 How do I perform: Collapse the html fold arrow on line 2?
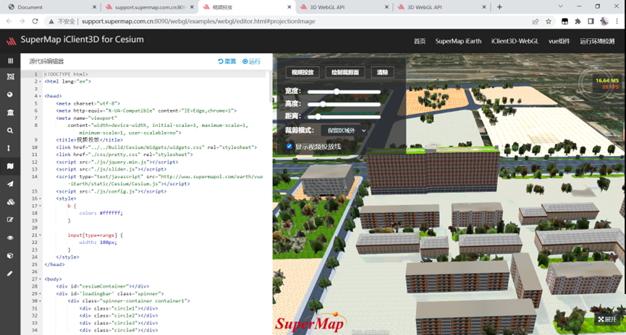coord(41,82)
